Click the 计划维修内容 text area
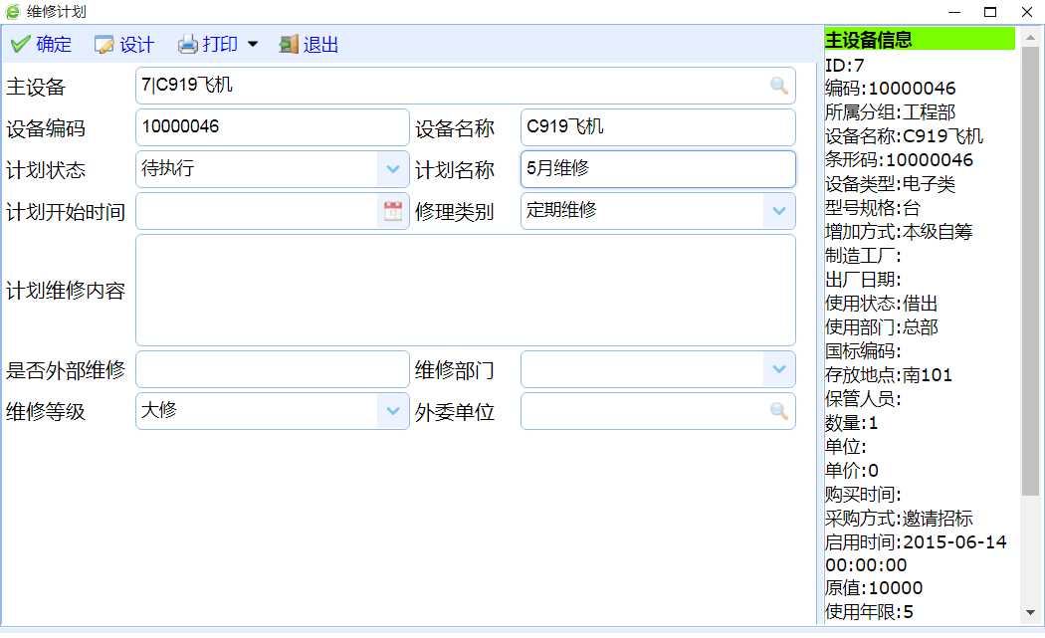Screen dimensions: 1045x638 coord(465,290)
